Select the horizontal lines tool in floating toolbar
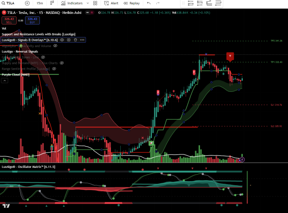The image size is (288, 213). tap(218, 3)
